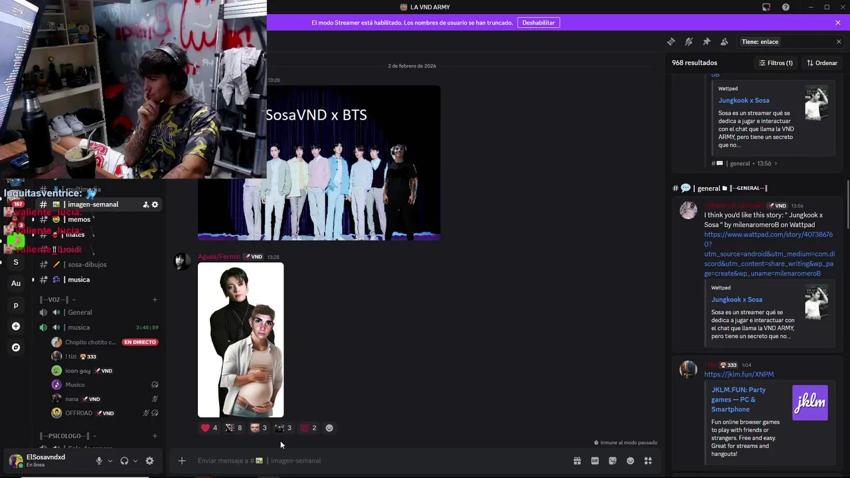Open pinned messages pin icon
Image resolution: width=850 pixels, height=478 pixels.
707,42
